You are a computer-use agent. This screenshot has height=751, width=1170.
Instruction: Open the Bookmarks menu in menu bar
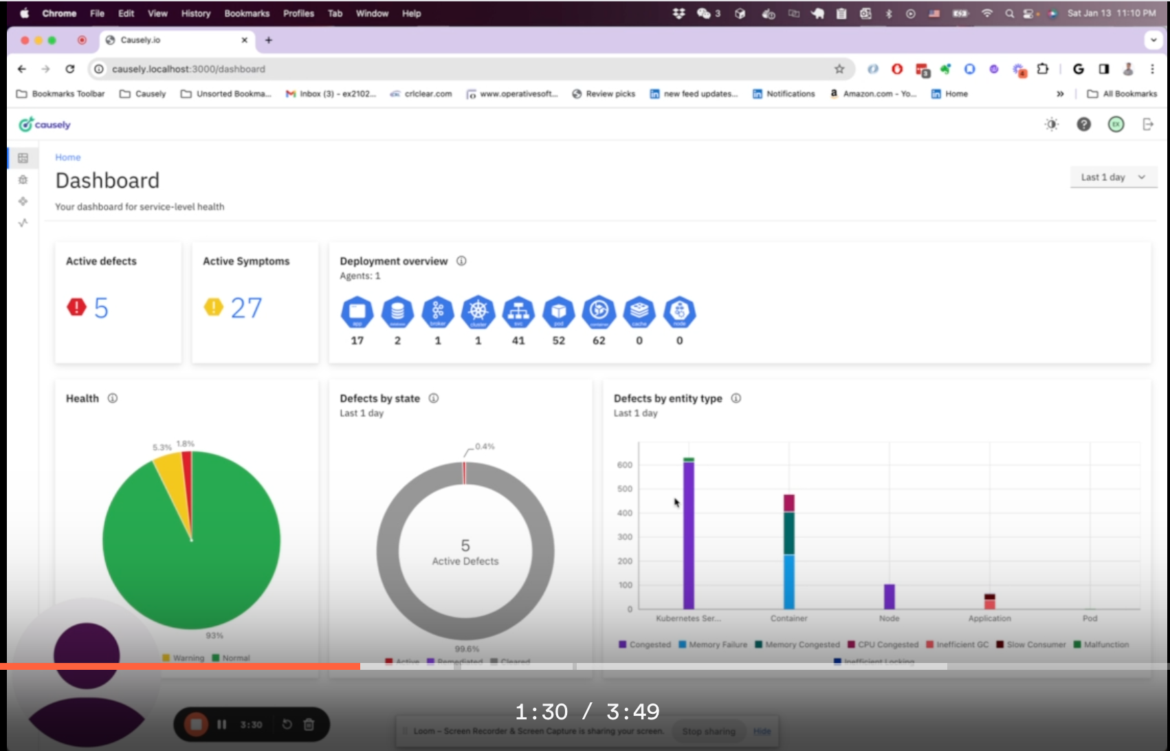click(x=247, y=13)
